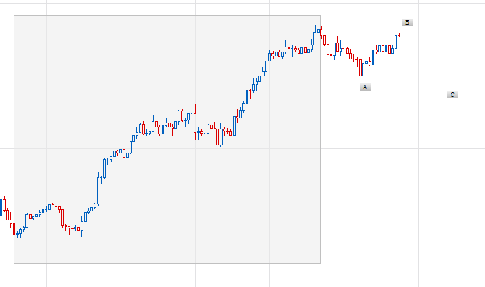Select the shaded rectangle's top-left corner
485x287 pixels.
(14, 16)
